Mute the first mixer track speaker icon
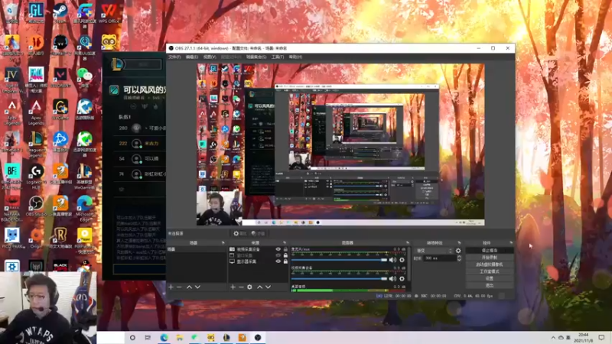 (x=392, y=260)
